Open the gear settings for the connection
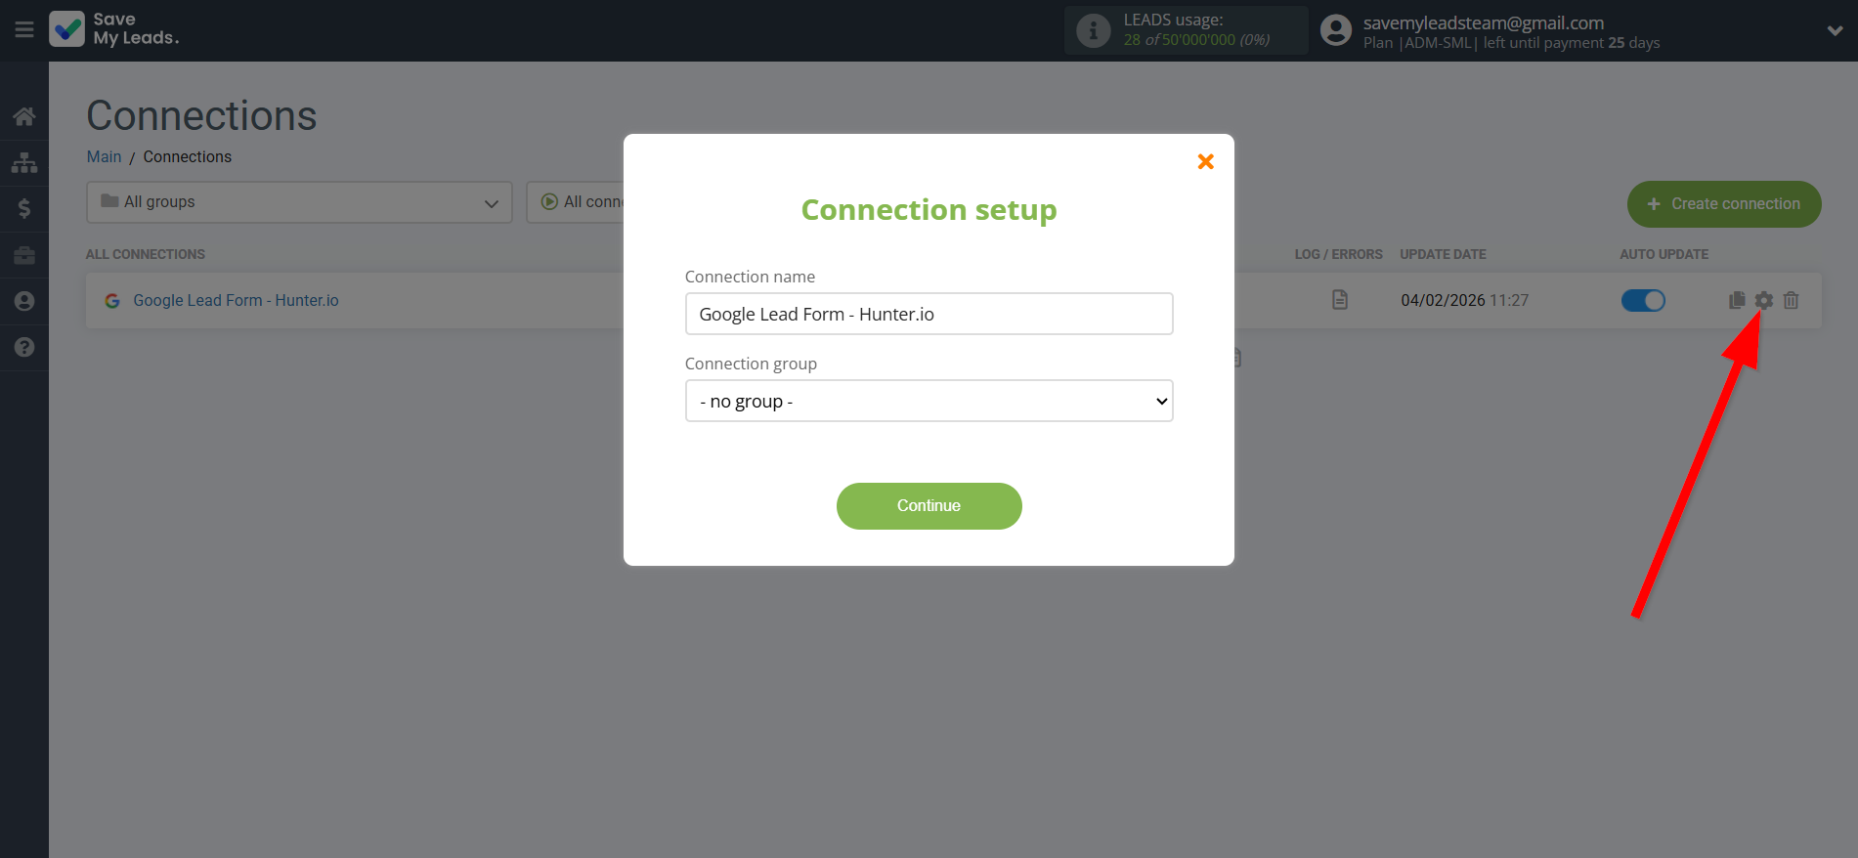The width and height of the screenshot is (1858, 858). [1763, 300]
